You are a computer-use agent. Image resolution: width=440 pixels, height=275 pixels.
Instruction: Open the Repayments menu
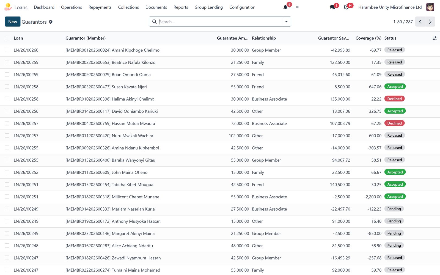(x=100, y=7)
